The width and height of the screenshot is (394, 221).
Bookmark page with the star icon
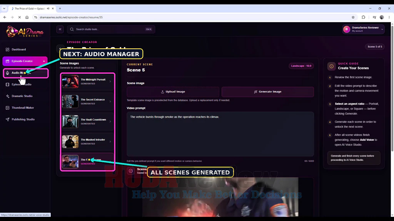[x=353, y=17]
